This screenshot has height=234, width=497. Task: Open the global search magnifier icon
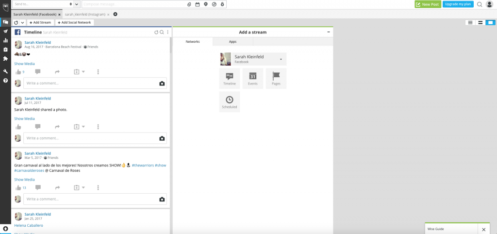coord(480,4)
